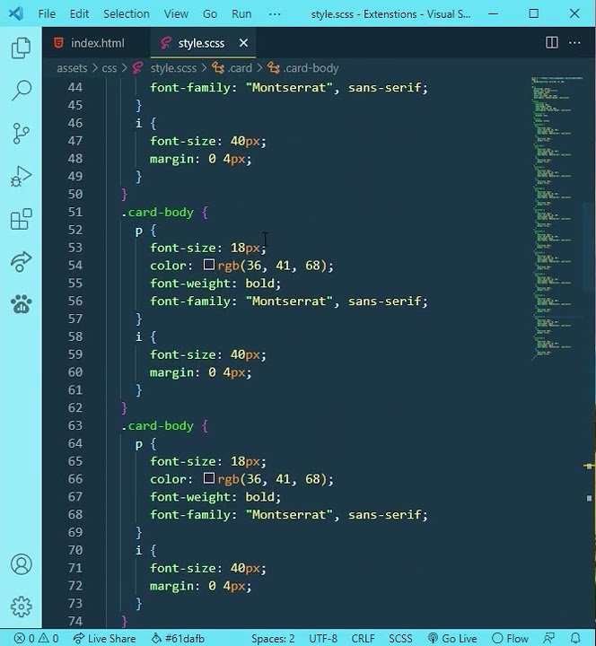Viewport: 596px width, 646px height.
Task: Minimize the VS Code window
Action: [x=493, y=14]
